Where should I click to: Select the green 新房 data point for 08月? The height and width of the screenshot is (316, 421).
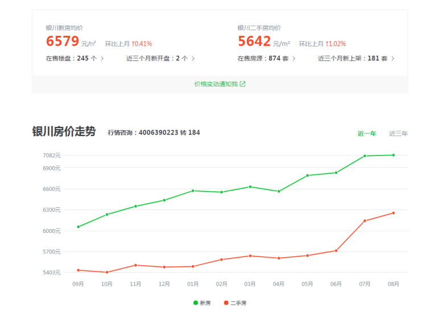[393, 155]
